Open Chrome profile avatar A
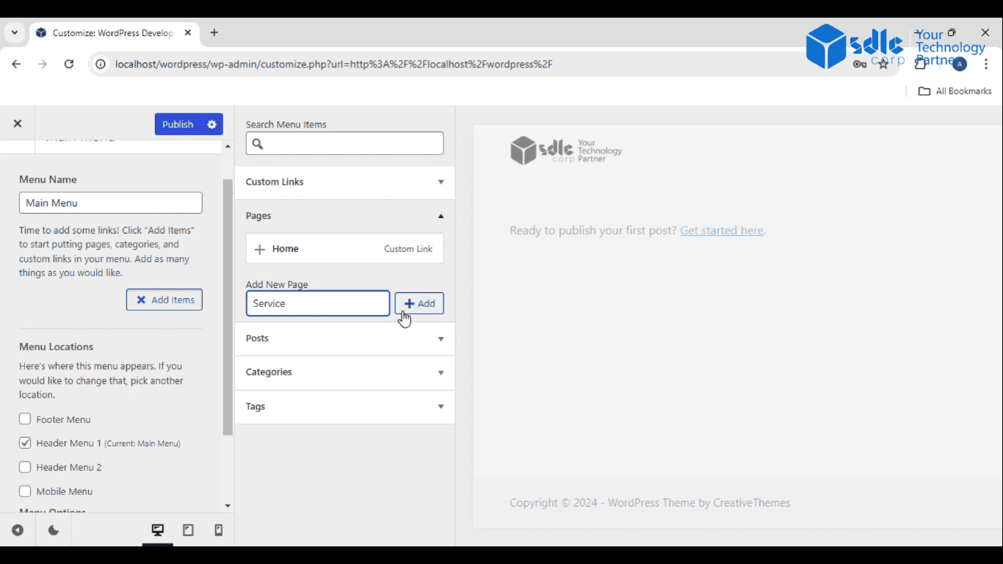Image resolution: width=1003 pixels, height=564 pixels. (959, 64)
